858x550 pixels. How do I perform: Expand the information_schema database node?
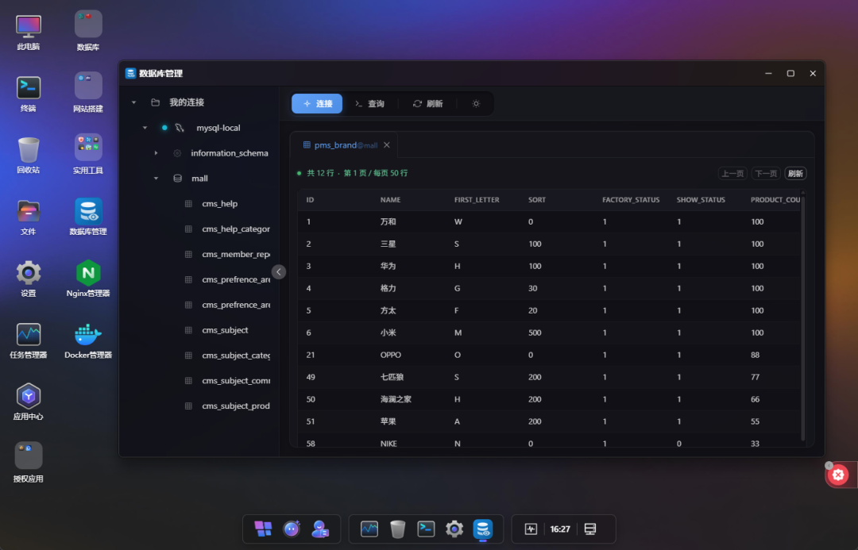click(156, 153)
